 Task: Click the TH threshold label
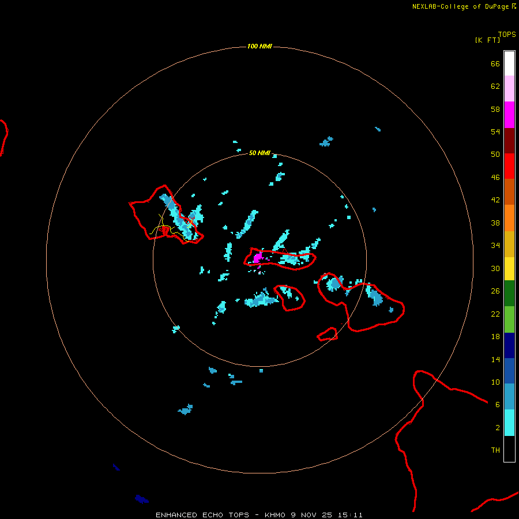click(x=495, y=450)
